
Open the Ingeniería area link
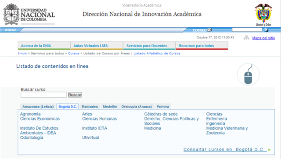point(216,124)
